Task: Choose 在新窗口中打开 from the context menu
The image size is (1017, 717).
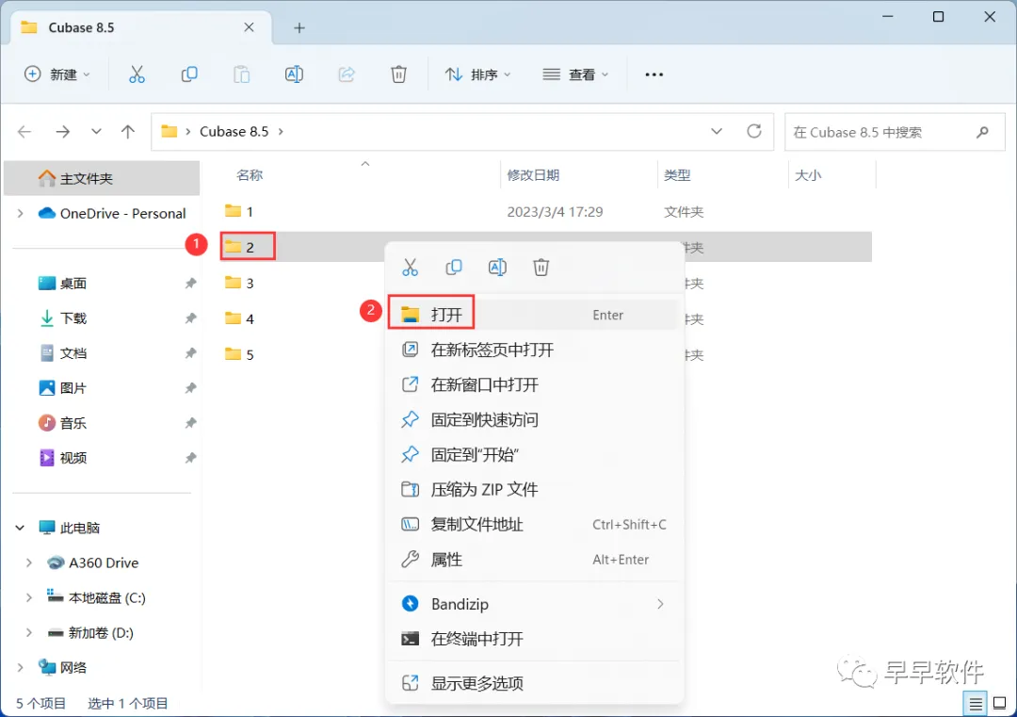Action: [x=535, y=384]
